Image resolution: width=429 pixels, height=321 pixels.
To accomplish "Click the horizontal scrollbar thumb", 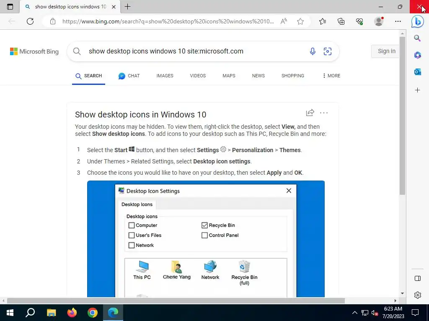I will point(176,301).
